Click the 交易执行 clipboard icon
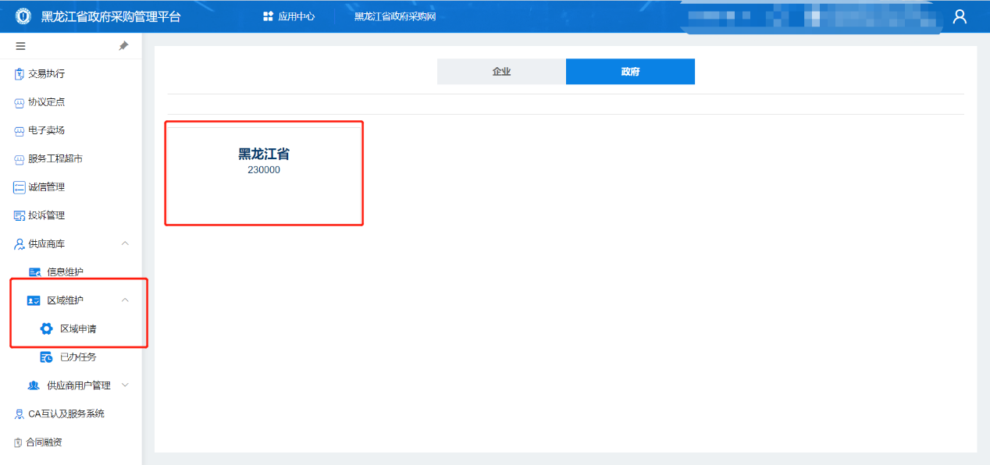Image resolution: width=990 pixels, height=465 pixels. (20, 74)
